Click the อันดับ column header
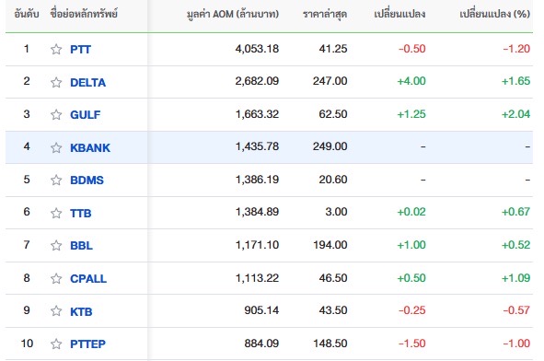Image resolution: width=544 pixels, height=361 pixels. (27, 14)
